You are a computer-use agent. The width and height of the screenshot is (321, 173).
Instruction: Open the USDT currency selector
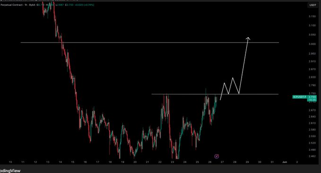[312, 5]
